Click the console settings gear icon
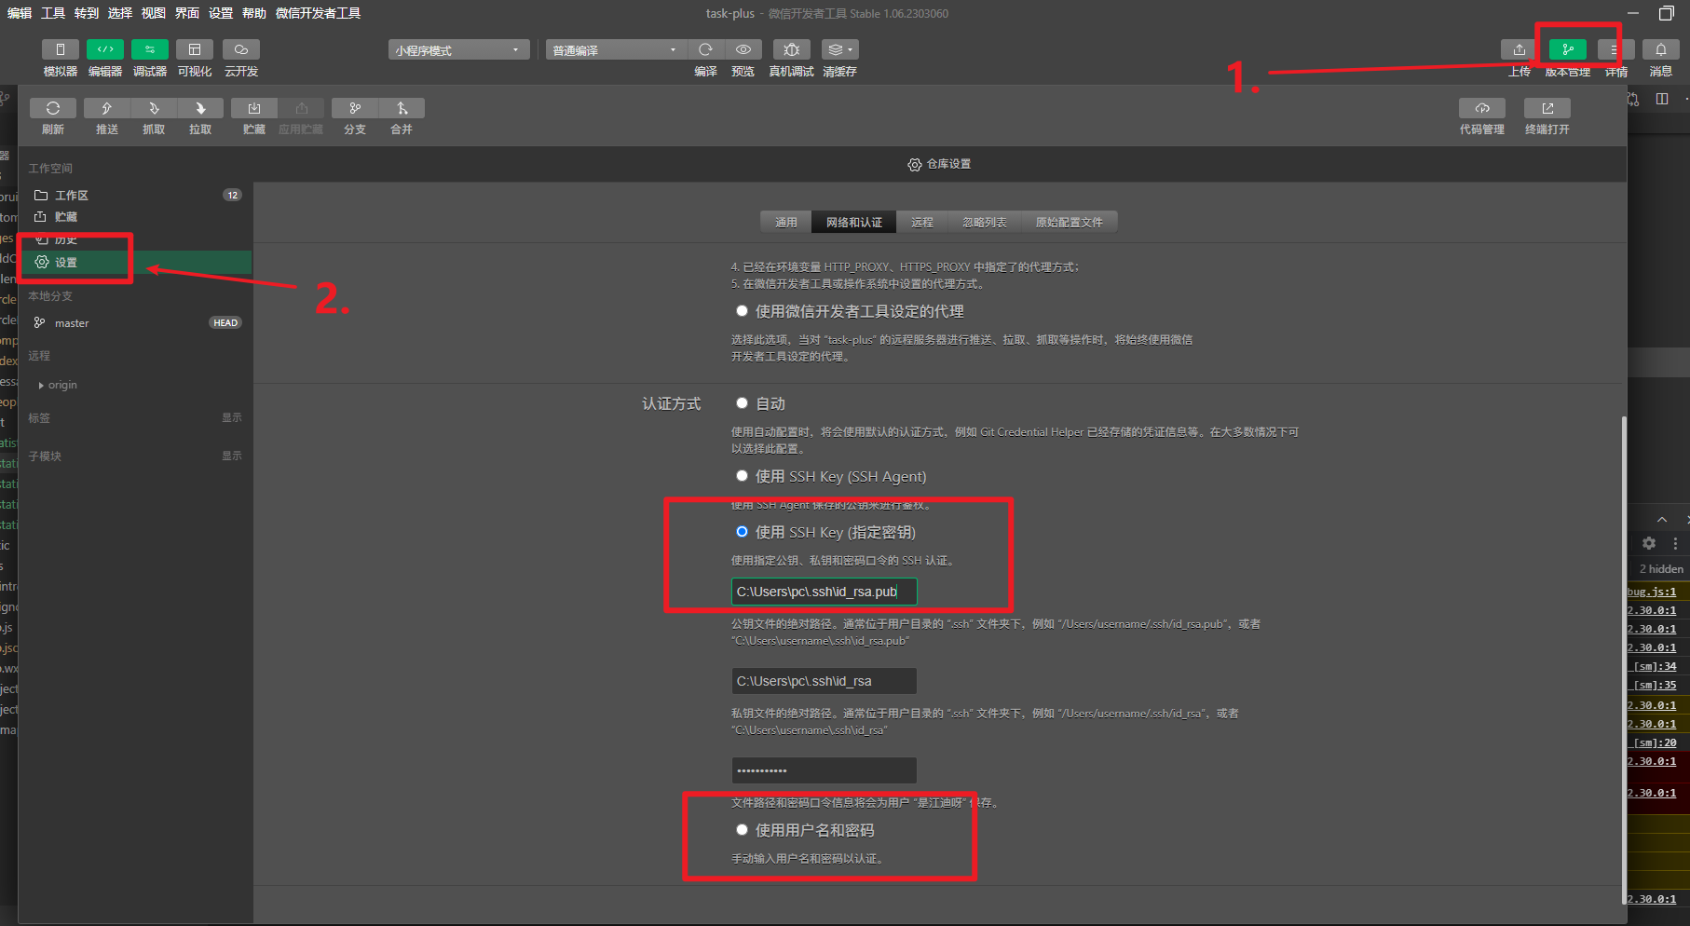1690x926 pixels. tap(1649, 543)
